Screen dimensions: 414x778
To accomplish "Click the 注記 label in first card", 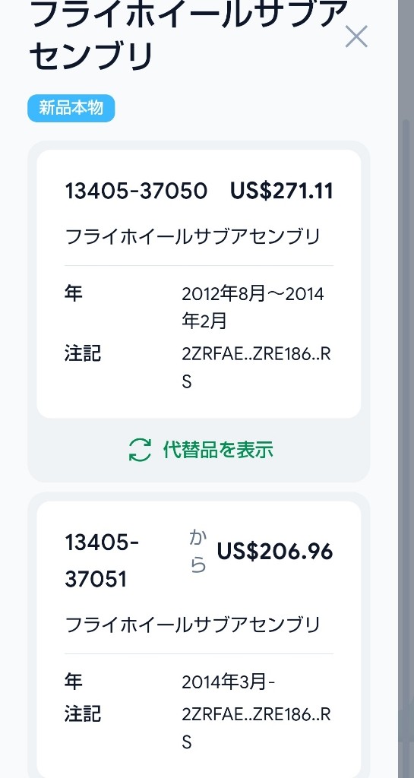I will [83, 354].
